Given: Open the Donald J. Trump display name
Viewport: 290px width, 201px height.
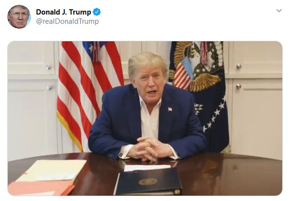Looking at the screenshot, I should (x=64, y=12).
